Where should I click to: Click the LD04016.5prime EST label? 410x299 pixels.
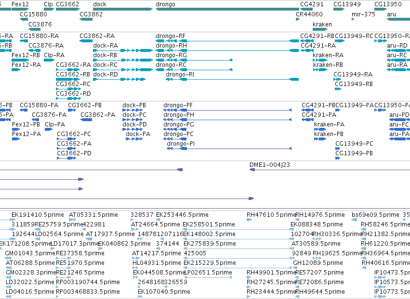(x=30, y=292)
